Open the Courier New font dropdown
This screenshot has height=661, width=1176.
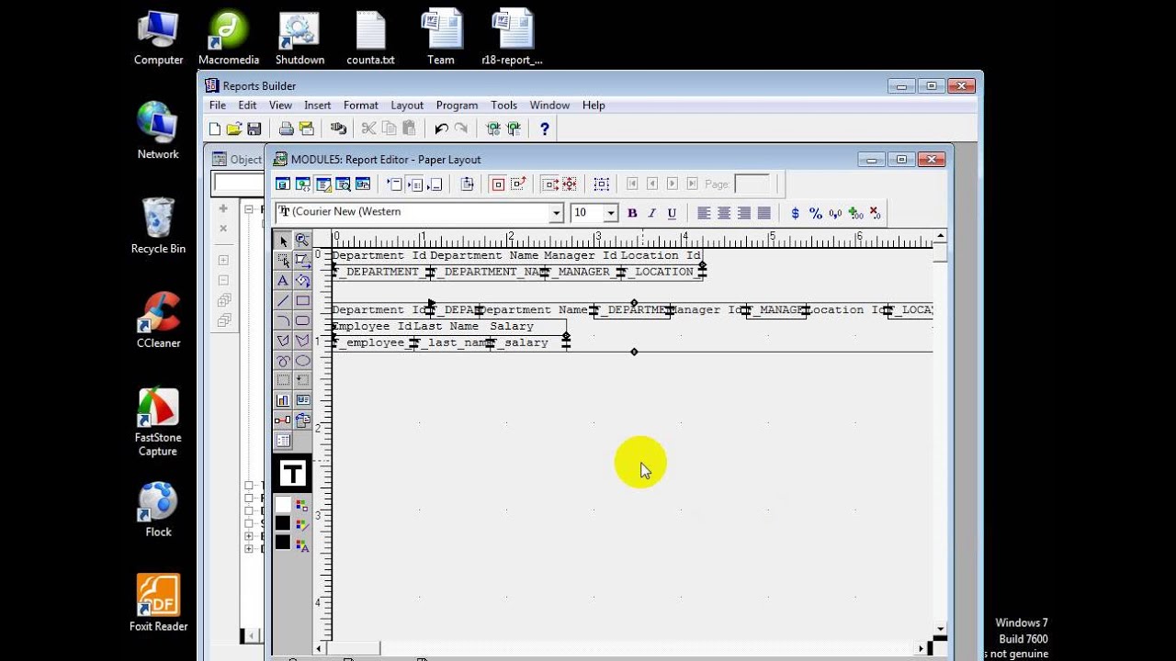pyautogui.click(x=556, y=213)
